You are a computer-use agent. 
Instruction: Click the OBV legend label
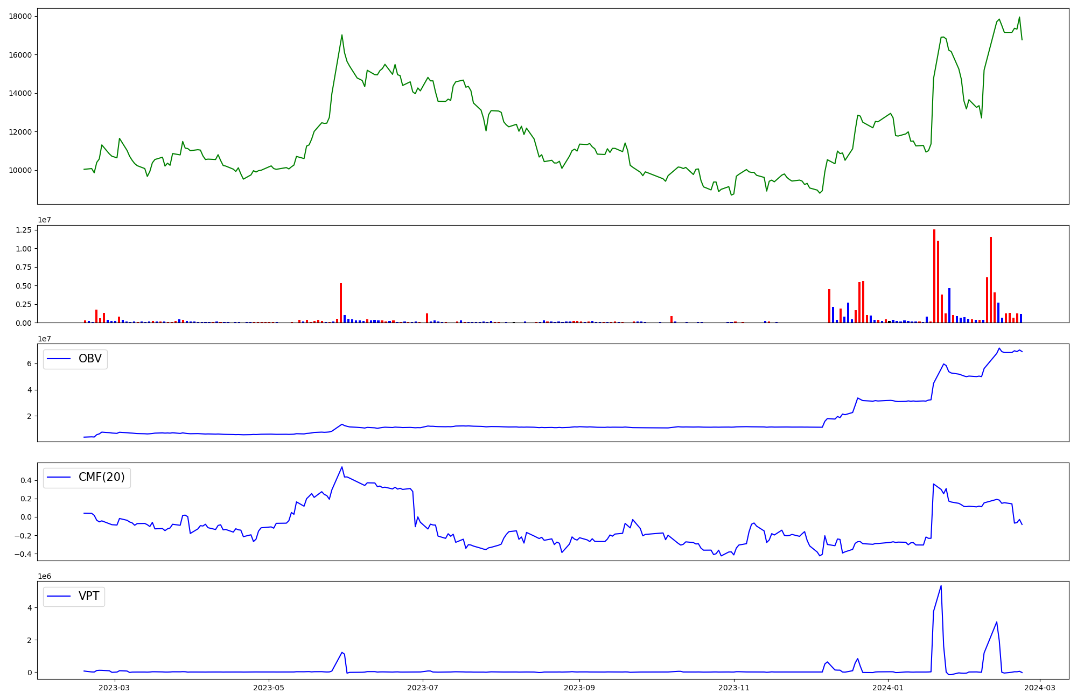(90, 359)
